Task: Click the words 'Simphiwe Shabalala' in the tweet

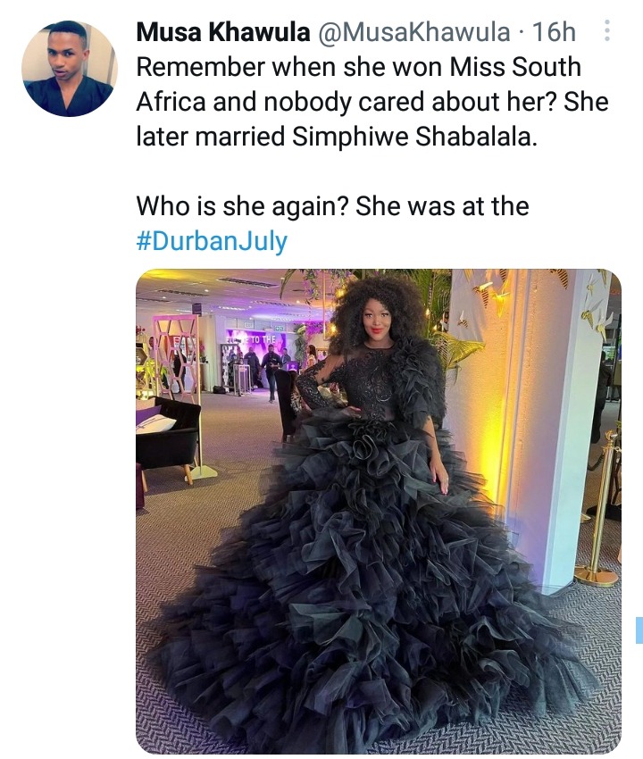Action: (x=413, y=137)
